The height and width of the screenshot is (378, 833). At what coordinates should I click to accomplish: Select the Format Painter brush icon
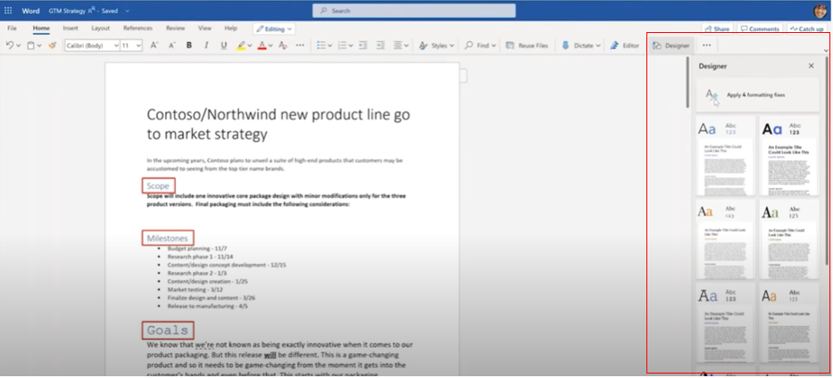[52, 45]
